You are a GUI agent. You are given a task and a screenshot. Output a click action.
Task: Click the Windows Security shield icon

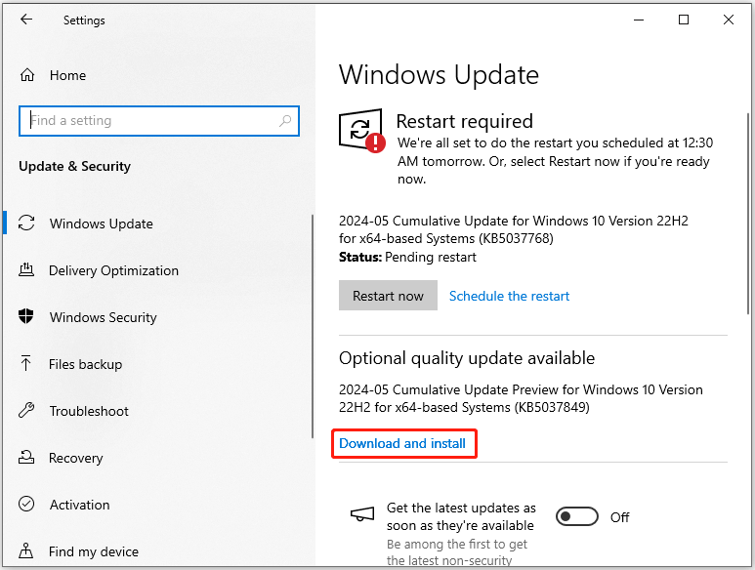[26, 316]
